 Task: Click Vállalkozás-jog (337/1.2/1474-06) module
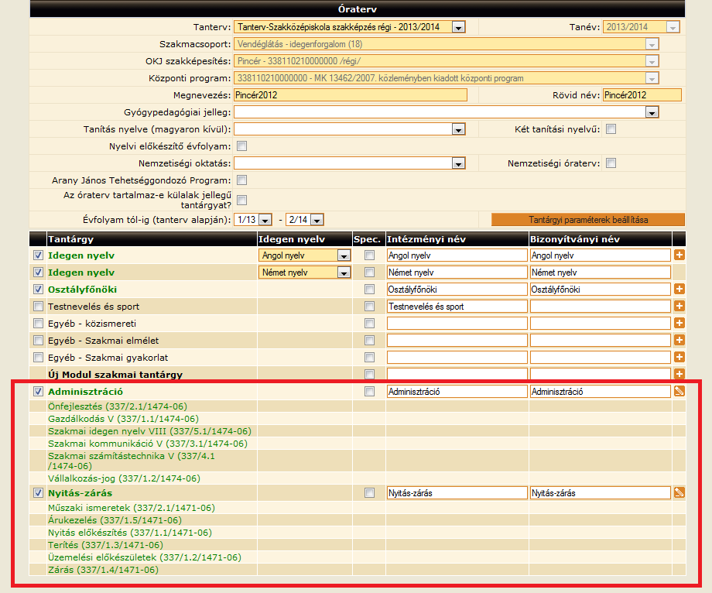[x=124, y=478]
